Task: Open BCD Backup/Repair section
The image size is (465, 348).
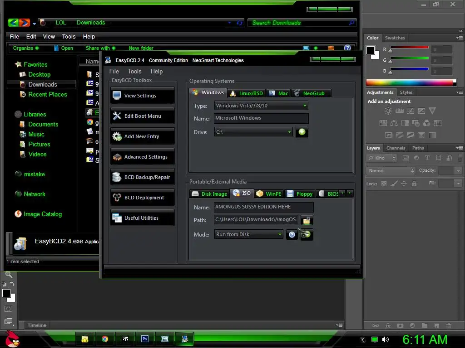Action: tap(142, 177)
